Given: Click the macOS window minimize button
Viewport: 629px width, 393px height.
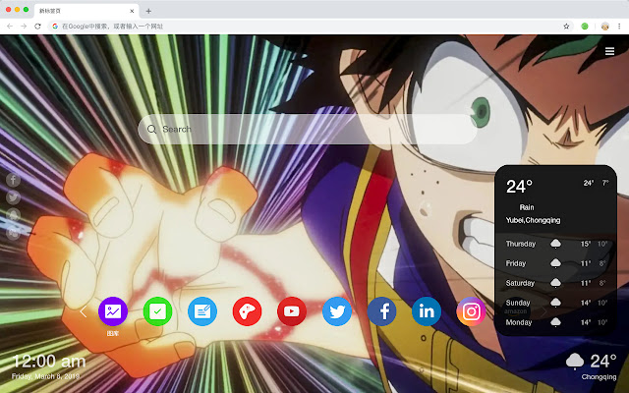Looking at the screenshot, I should click(18, 9).
